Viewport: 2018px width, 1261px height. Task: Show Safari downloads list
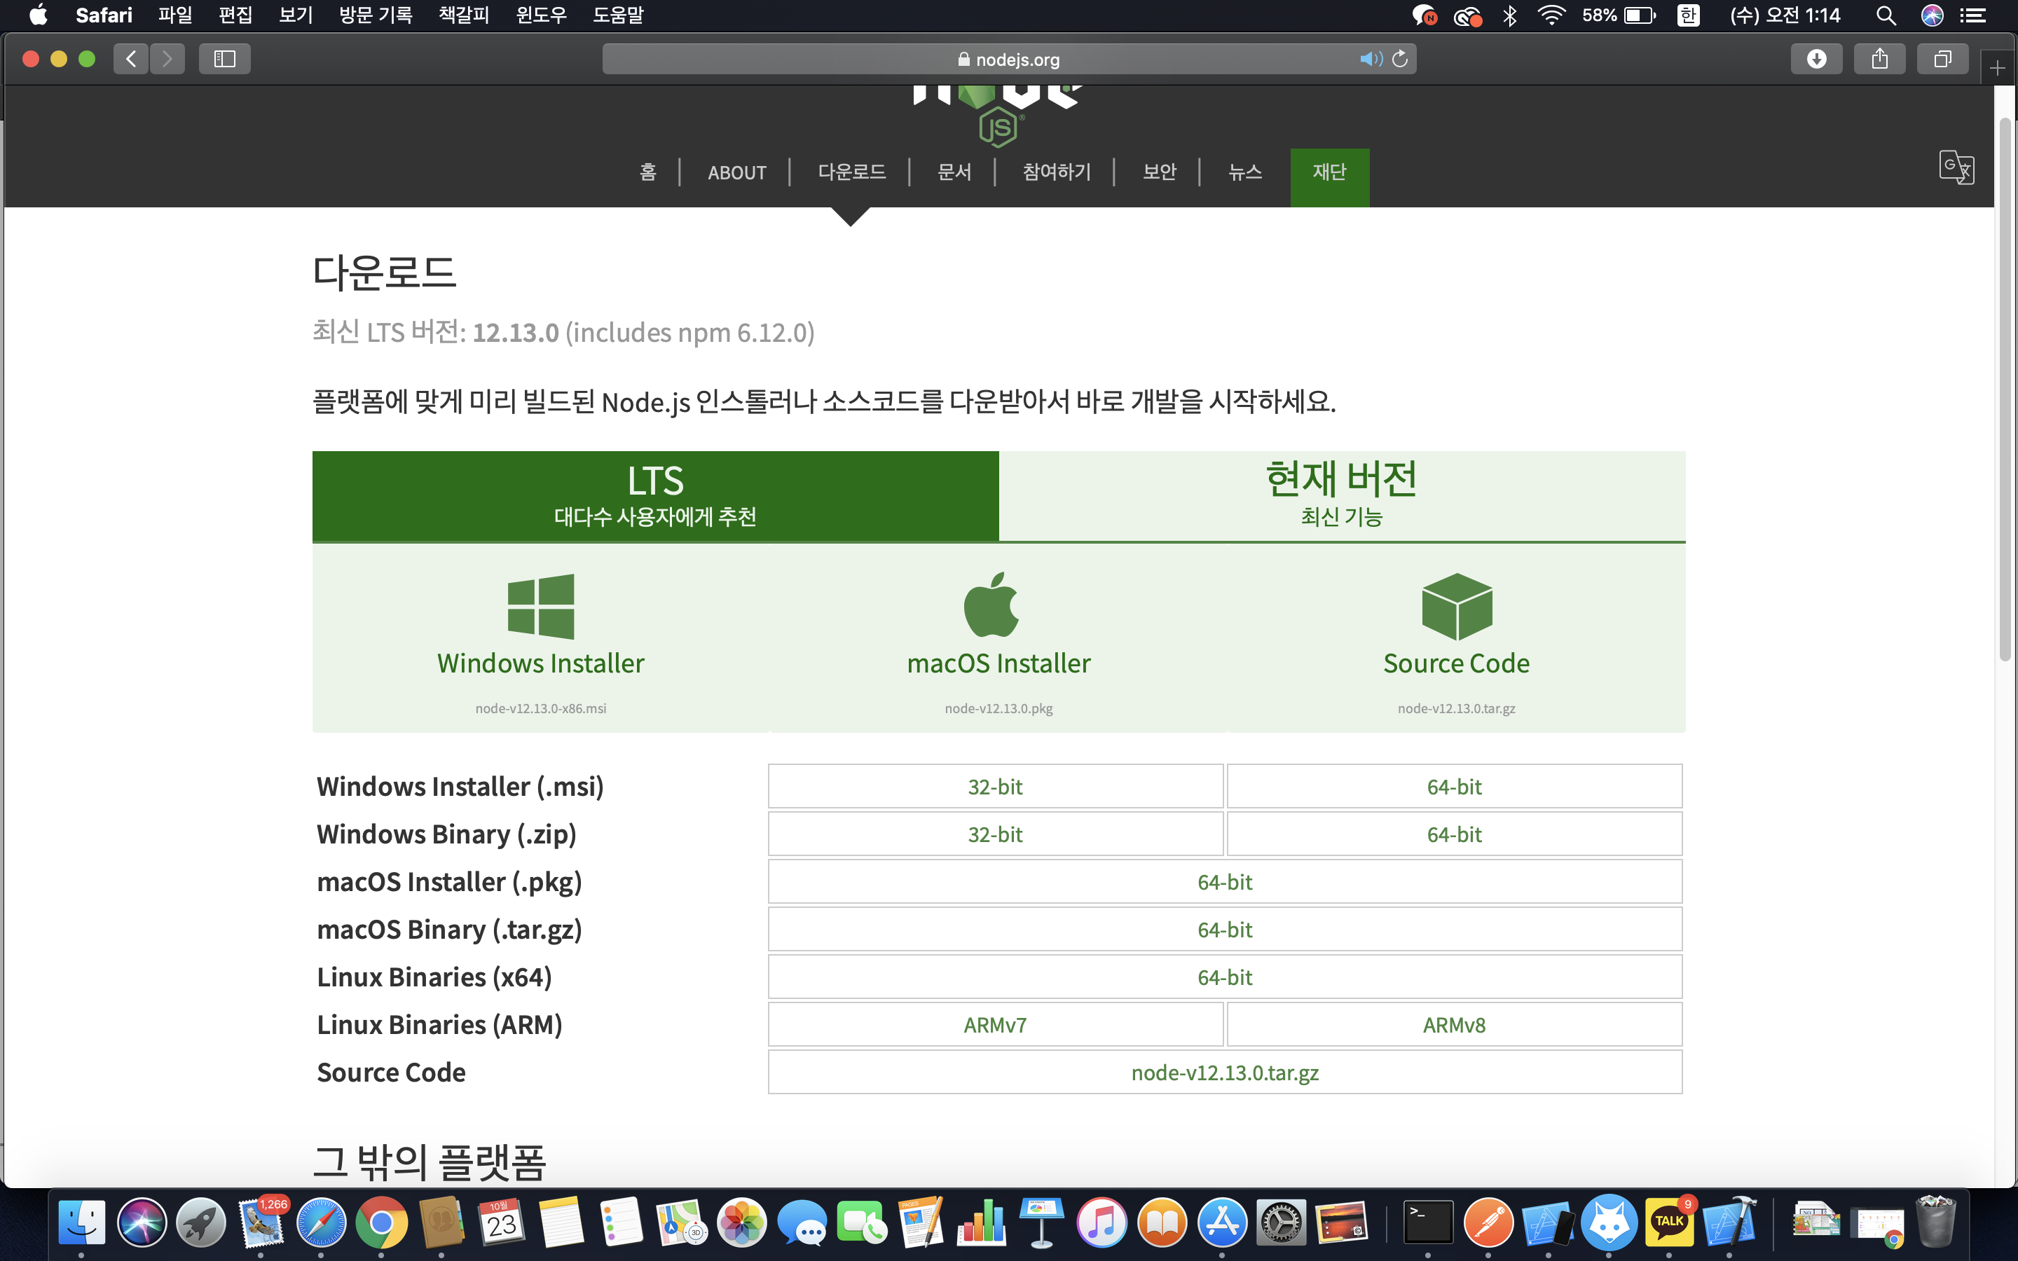[1816, 60]
